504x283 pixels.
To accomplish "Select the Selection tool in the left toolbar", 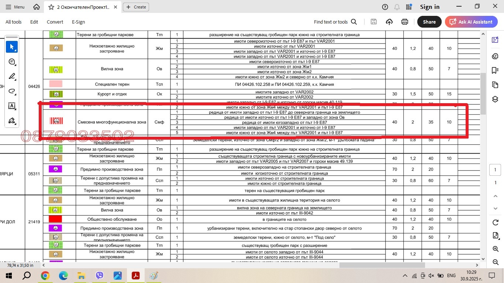I will coord(12,47).
